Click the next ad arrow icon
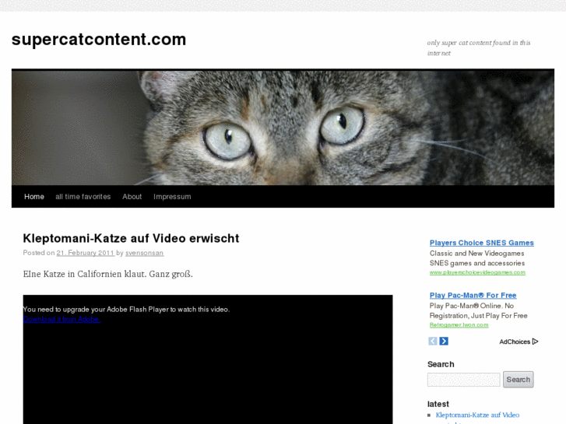 [x=444, y=341]
